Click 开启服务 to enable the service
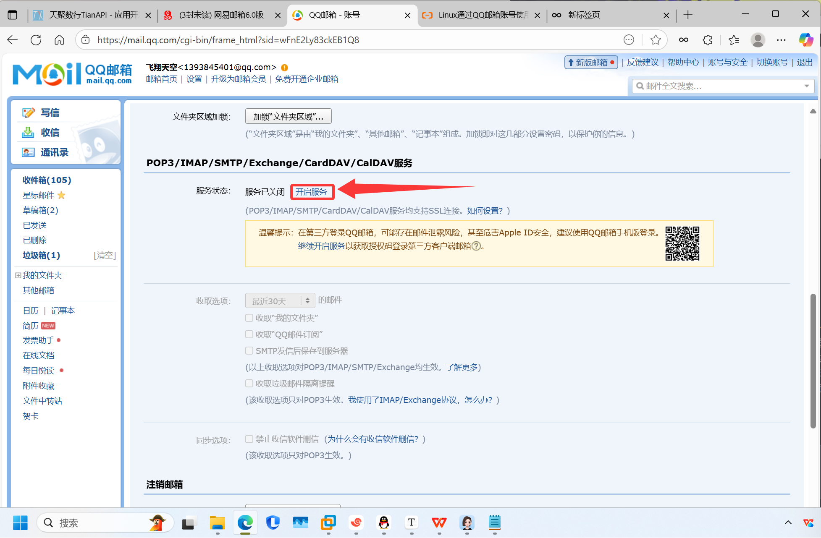The image size is (821, 538). (311, 191)
